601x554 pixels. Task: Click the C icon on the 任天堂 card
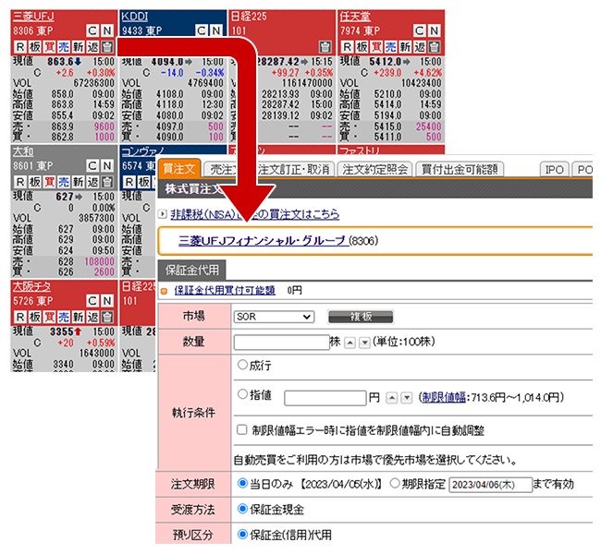click(x=420, y=30)
